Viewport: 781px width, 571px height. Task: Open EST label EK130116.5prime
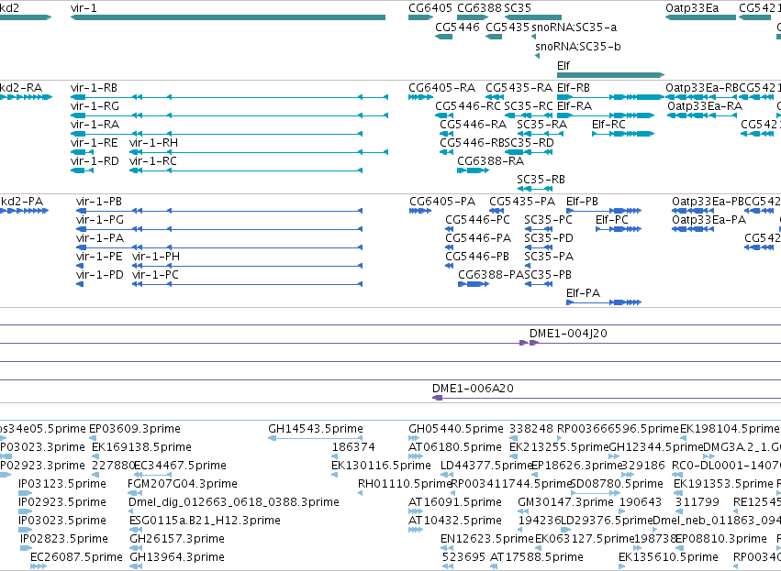(381, 466)
